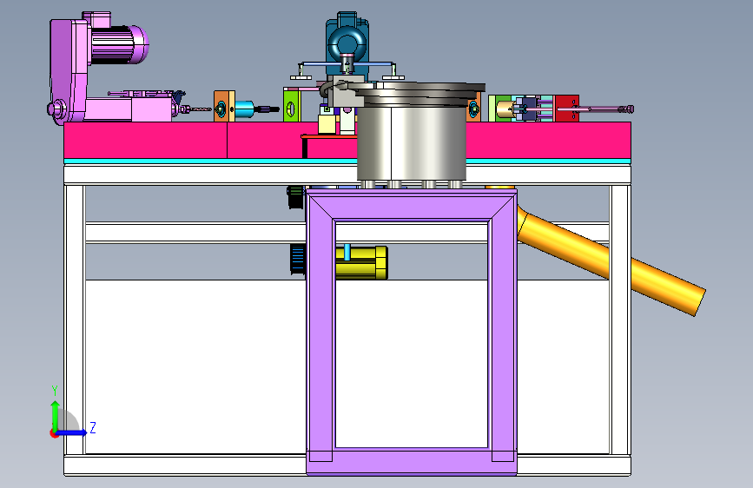The image size is (753, 488).
Task: Pick the lime green bracket with oval slot
Action: click(292, 105)
